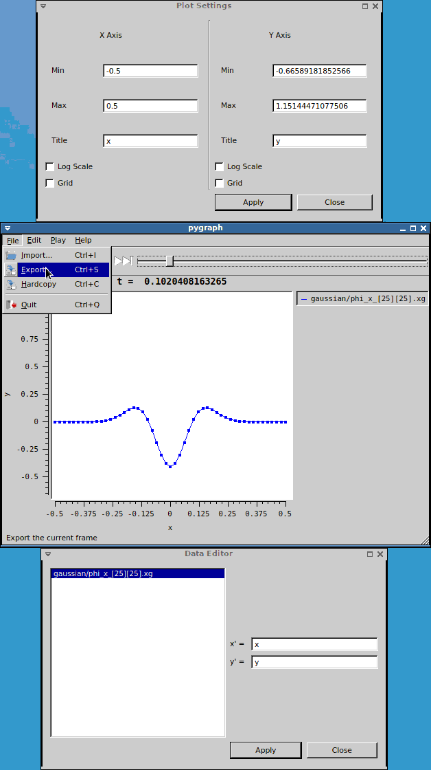This screenshot has width=431, height=770.
Task: Open the Edit menu
Action: (x=34, y=241)
